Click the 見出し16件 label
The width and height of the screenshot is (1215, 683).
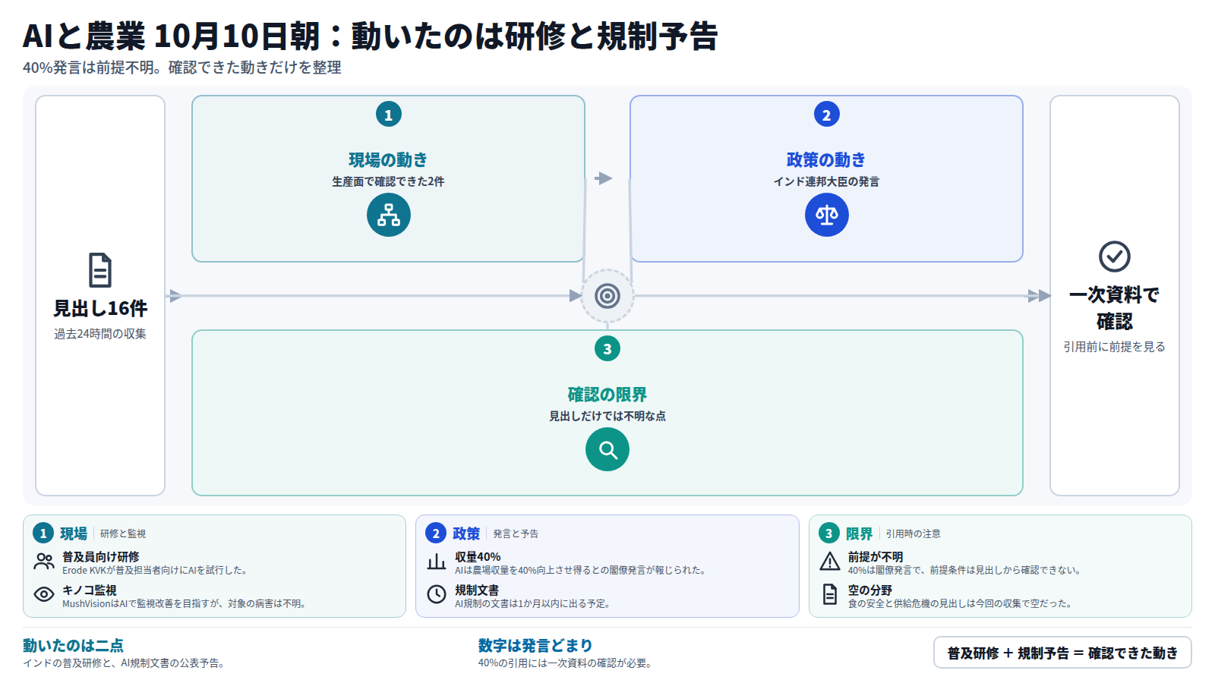click(x=100, y=309)
